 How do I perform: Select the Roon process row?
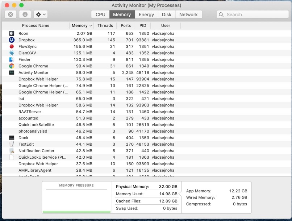click(147, 33)
